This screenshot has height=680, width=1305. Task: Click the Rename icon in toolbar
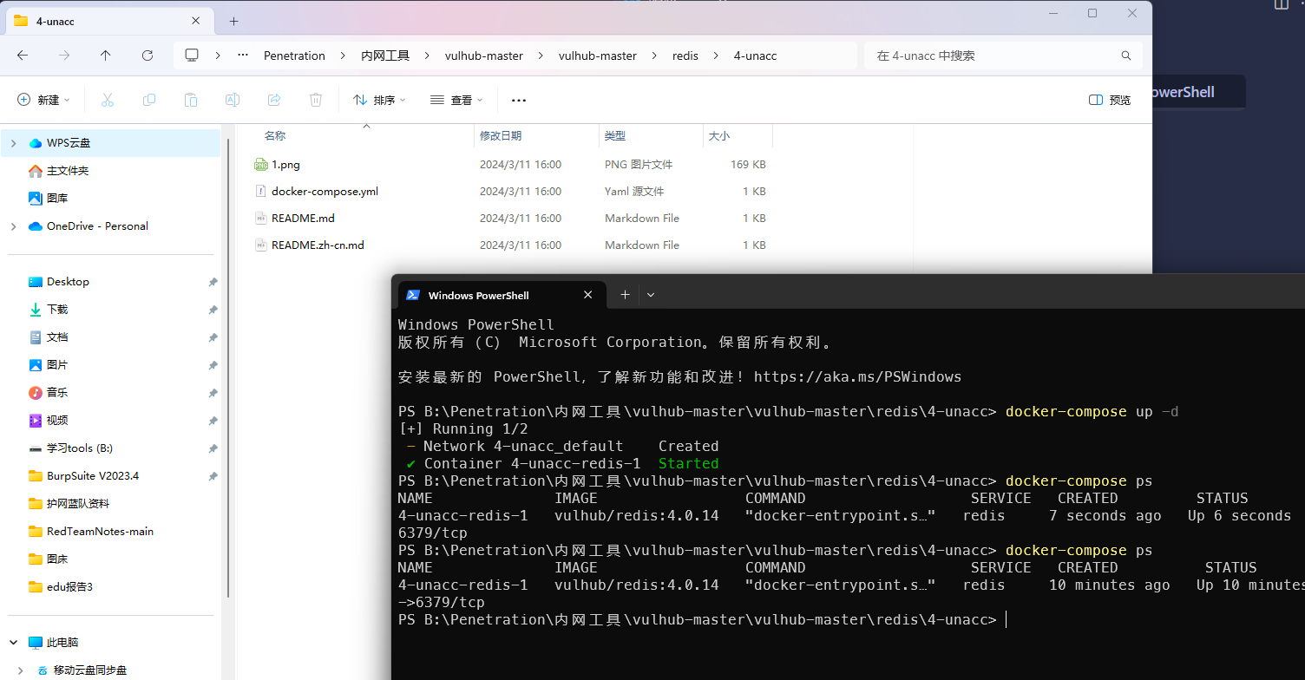coord(233,100)
